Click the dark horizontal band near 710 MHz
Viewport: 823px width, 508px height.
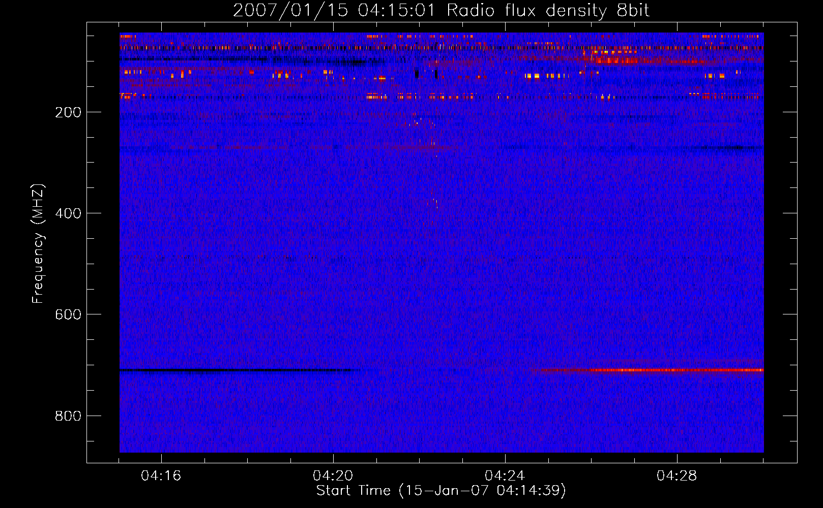237,370
